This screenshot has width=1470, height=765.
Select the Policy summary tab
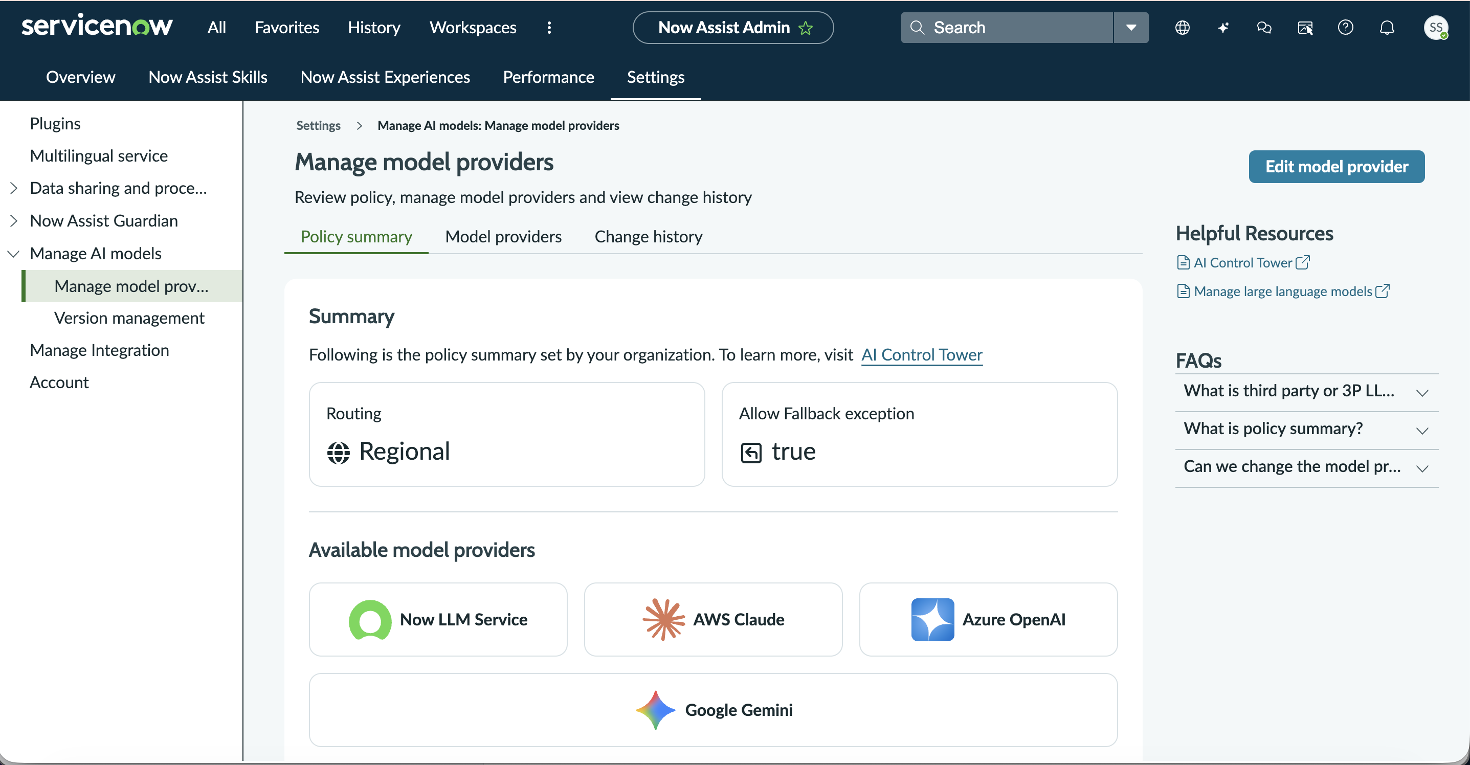356,236
